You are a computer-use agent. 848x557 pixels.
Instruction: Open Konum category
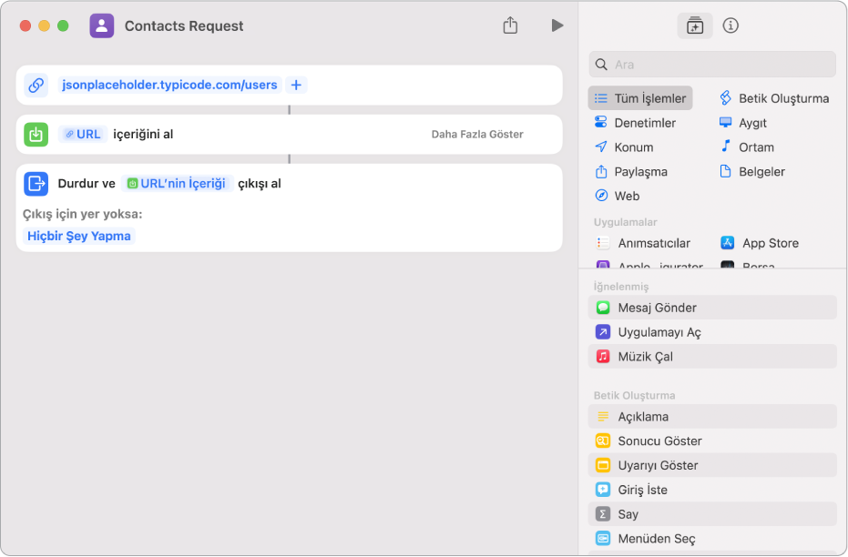(624, 147)
